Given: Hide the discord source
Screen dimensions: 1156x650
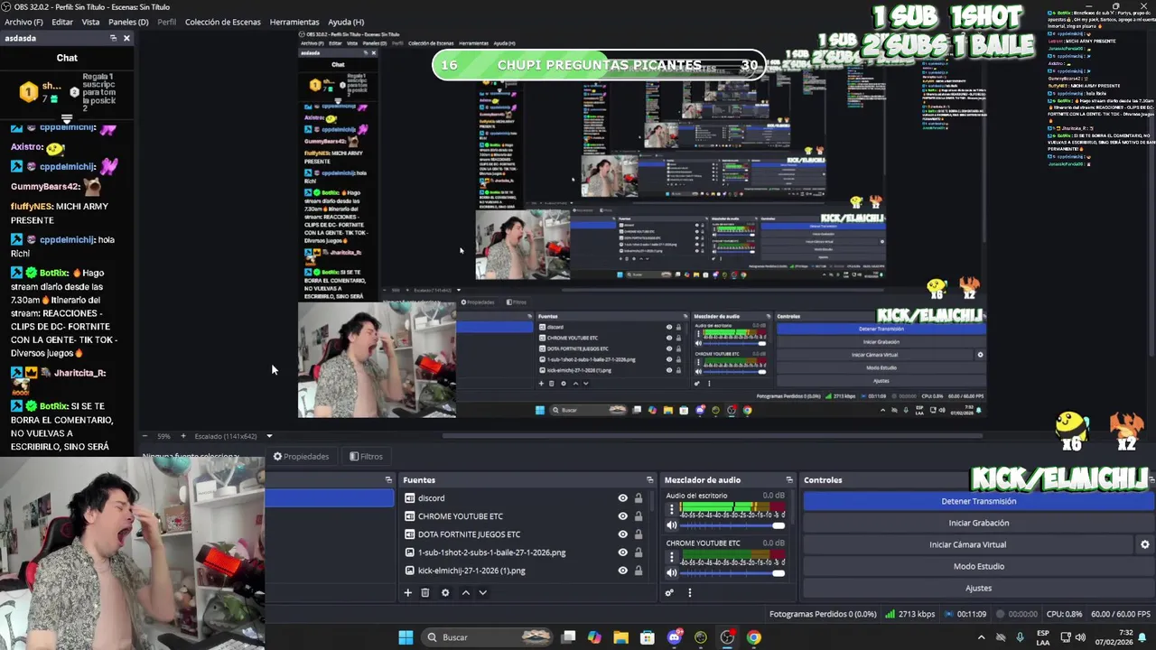Looking at the screenshot, I should (622, 498).
